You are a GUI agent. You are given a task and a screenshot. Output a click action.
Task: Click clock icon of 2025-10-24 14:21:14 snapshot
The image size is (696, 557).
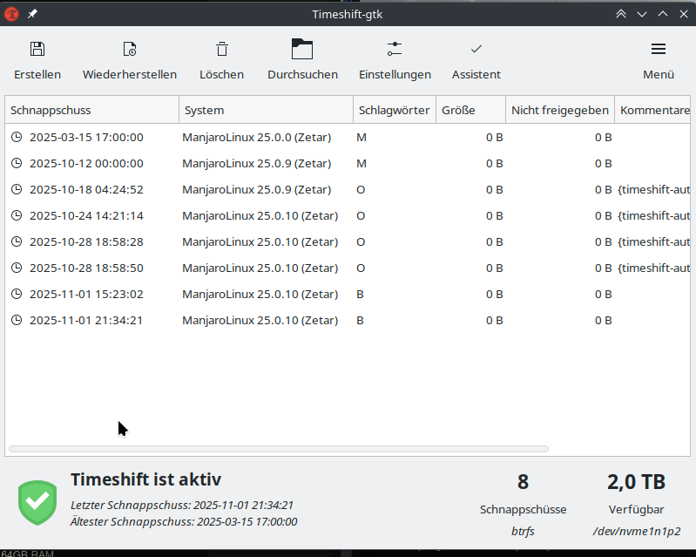[x=17, y=215]
